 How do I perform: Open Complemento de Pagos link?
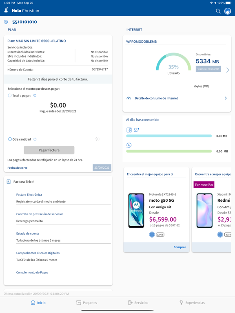point(32,273)
